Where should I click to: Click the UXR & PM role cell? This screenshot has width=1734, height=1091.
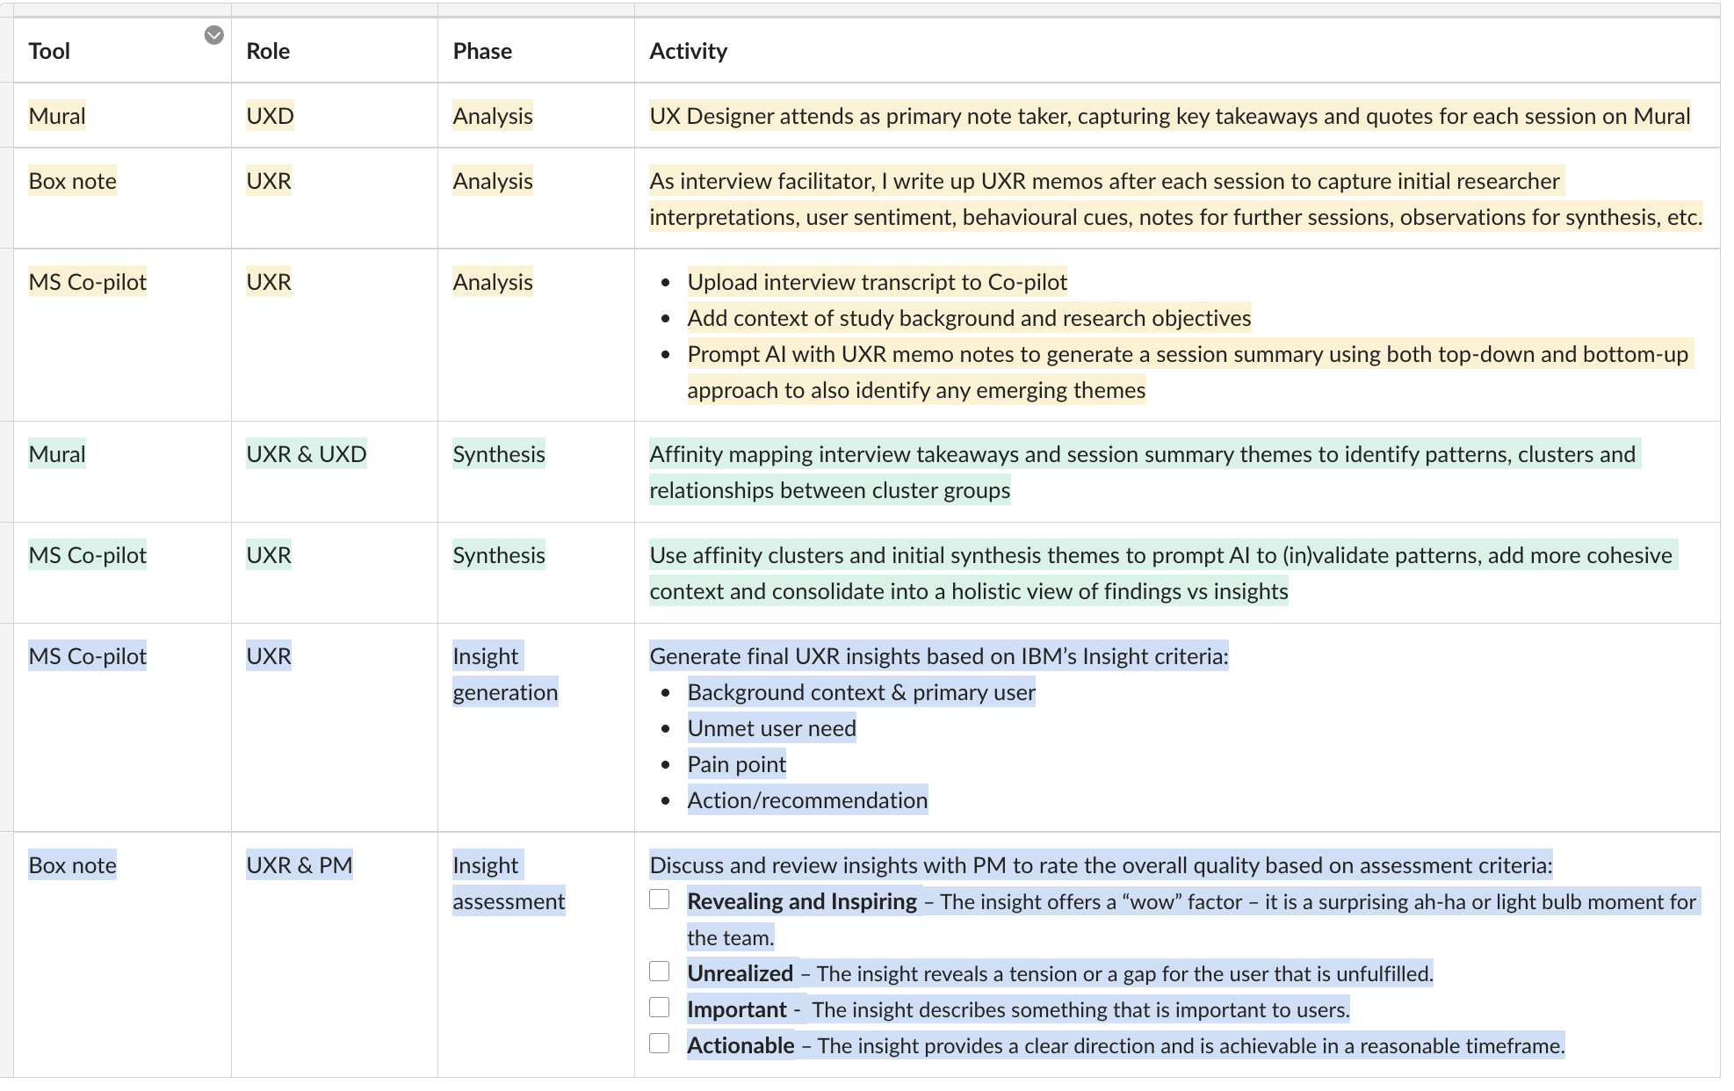(299, 865)
